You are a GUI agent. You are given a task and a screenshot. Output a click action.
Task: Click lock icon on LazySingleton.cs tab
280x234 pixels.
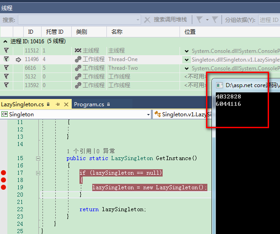coord(48,104)
